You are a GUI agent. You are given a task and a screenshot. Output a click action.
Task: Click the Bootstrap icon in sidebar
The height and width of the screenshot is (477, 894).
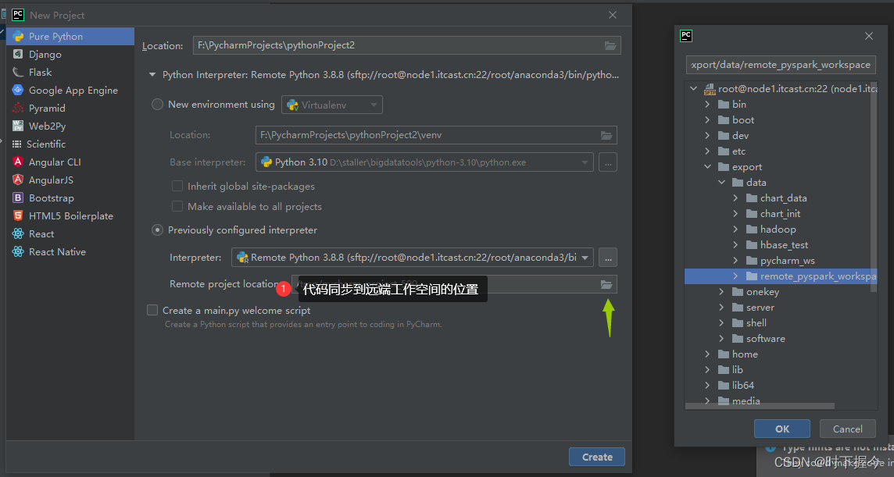[18, 198]
